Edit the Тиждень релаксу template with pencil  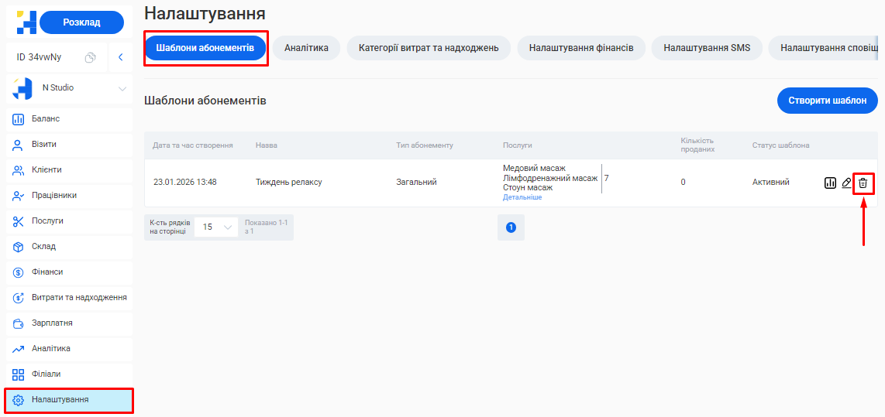click(x=846, y=183)
